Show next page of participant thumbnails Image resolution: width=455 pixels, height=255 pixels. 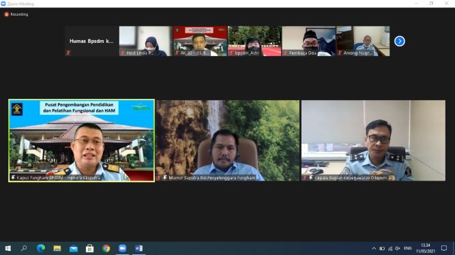click(x=400, y=41)
